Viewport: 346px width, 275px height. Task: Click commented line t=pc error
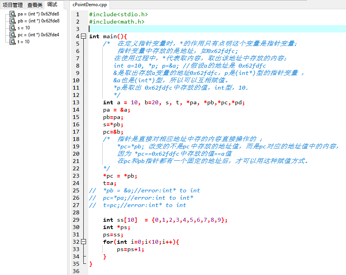pyautogui.click(x=138, y=205)
